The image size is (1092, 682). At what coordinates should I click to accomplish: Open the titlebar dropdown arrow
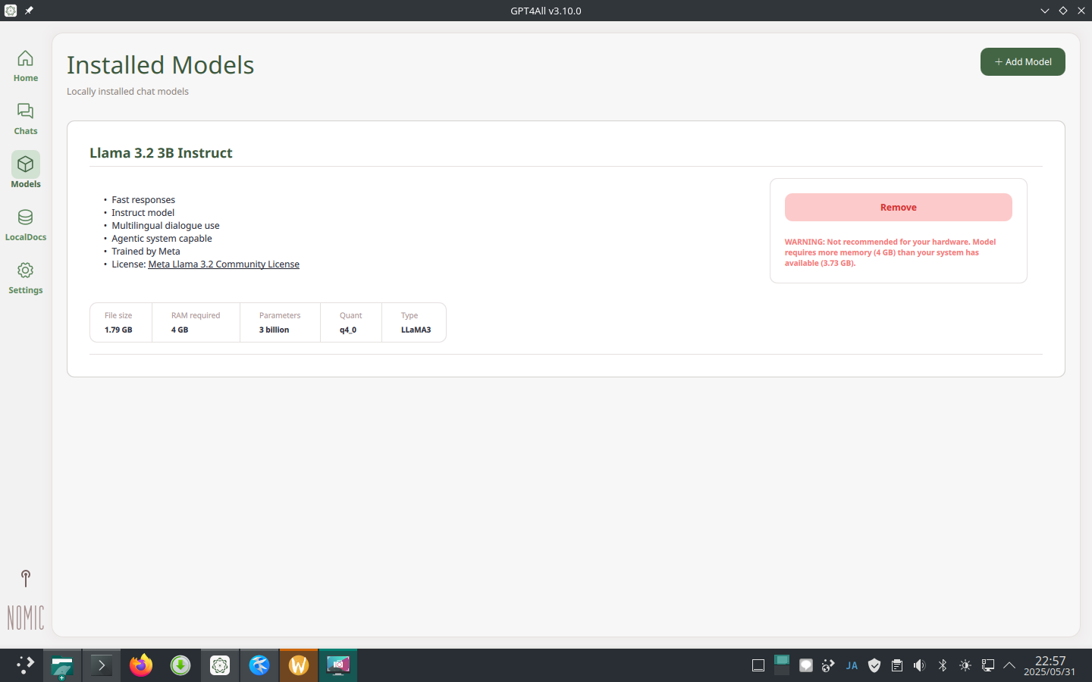pos(1045,11)
